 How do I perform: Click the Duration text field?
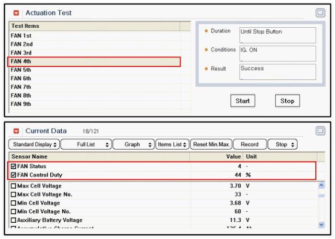[x=278, y=35]
